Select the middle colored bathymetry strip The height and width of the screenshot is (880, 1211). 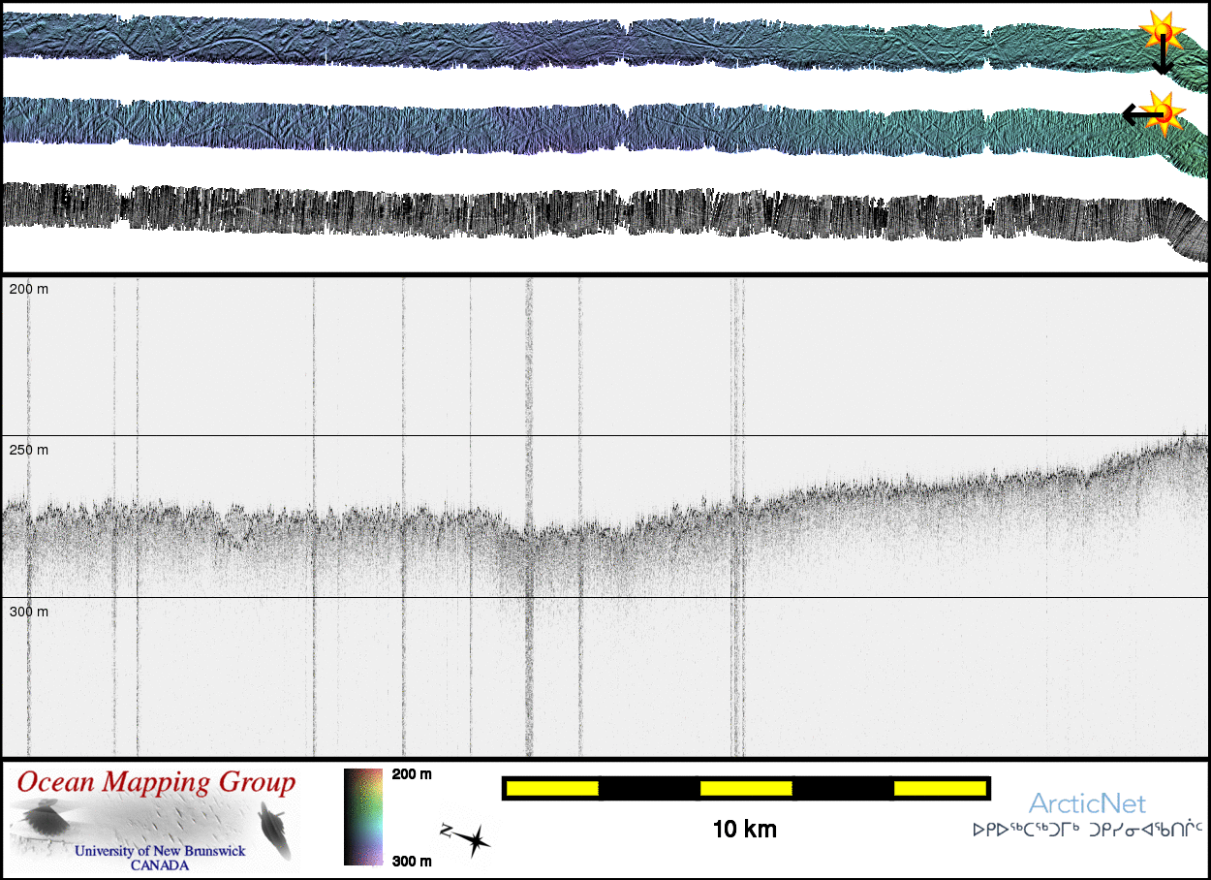click(x=581, y=126)
